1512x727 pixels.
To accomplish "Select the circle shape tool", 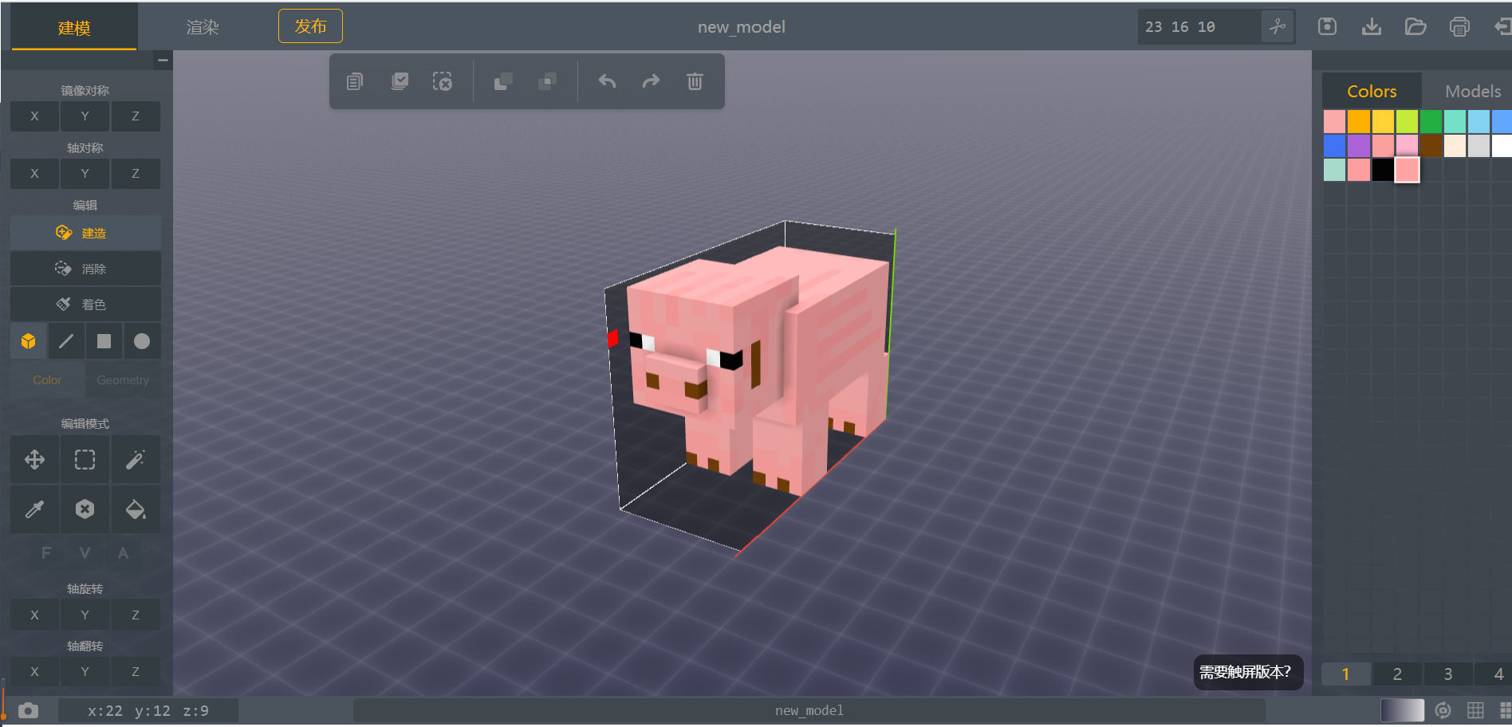I will tap(142, 341).
